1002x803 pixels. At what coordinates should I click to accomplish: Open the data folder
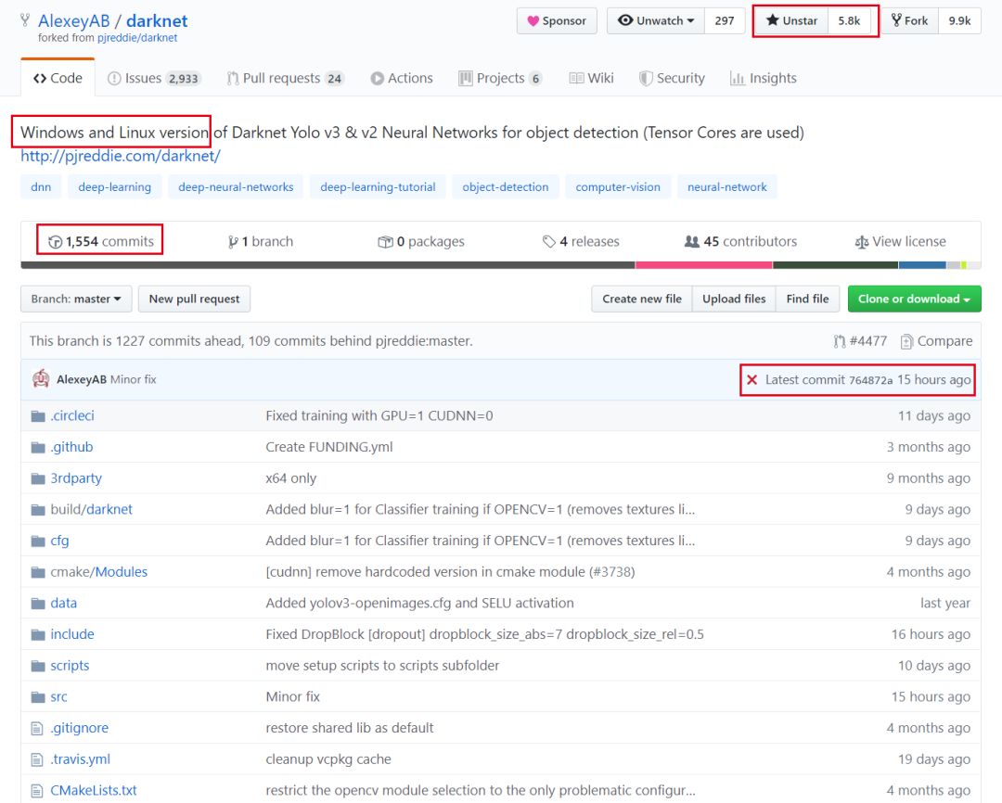(63, 603)
